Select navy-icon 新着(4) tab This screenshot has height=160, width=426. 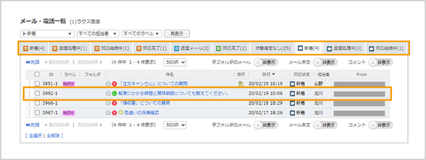308,48
